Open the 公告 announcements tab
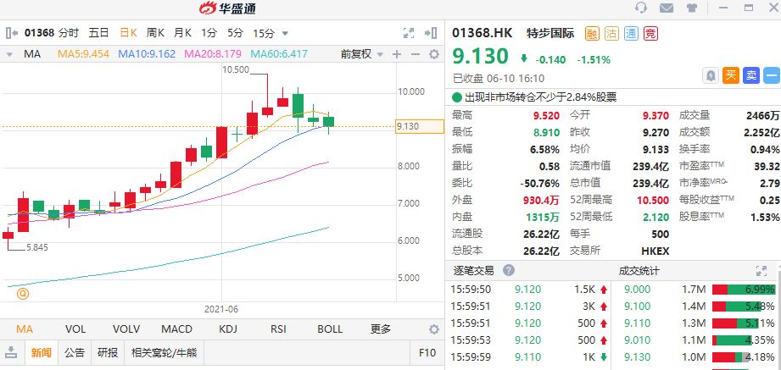 tap(75, 353)
